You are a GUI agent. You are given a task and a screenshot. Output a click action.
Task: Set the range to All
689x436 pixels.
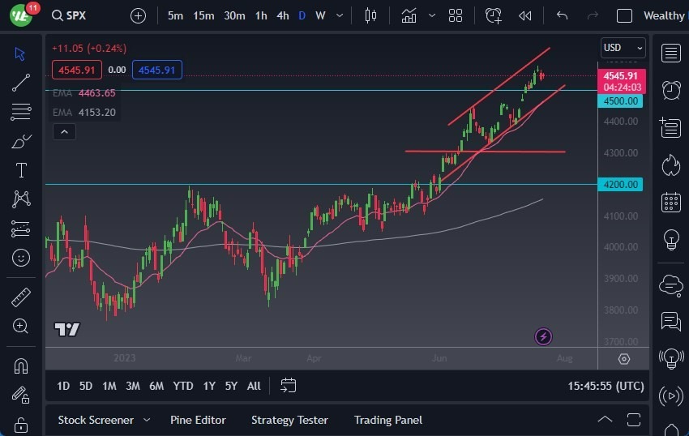254,386
